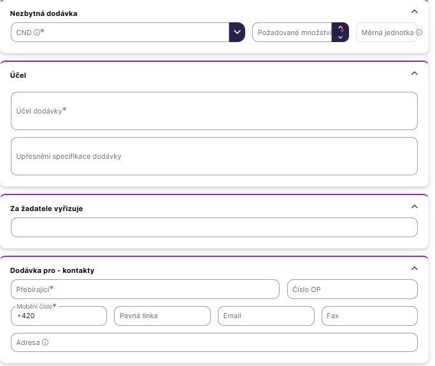This screenshot has width=435, height=366.
Task: Select the Za žadatele vyřizuje input box
Action: 214,228
